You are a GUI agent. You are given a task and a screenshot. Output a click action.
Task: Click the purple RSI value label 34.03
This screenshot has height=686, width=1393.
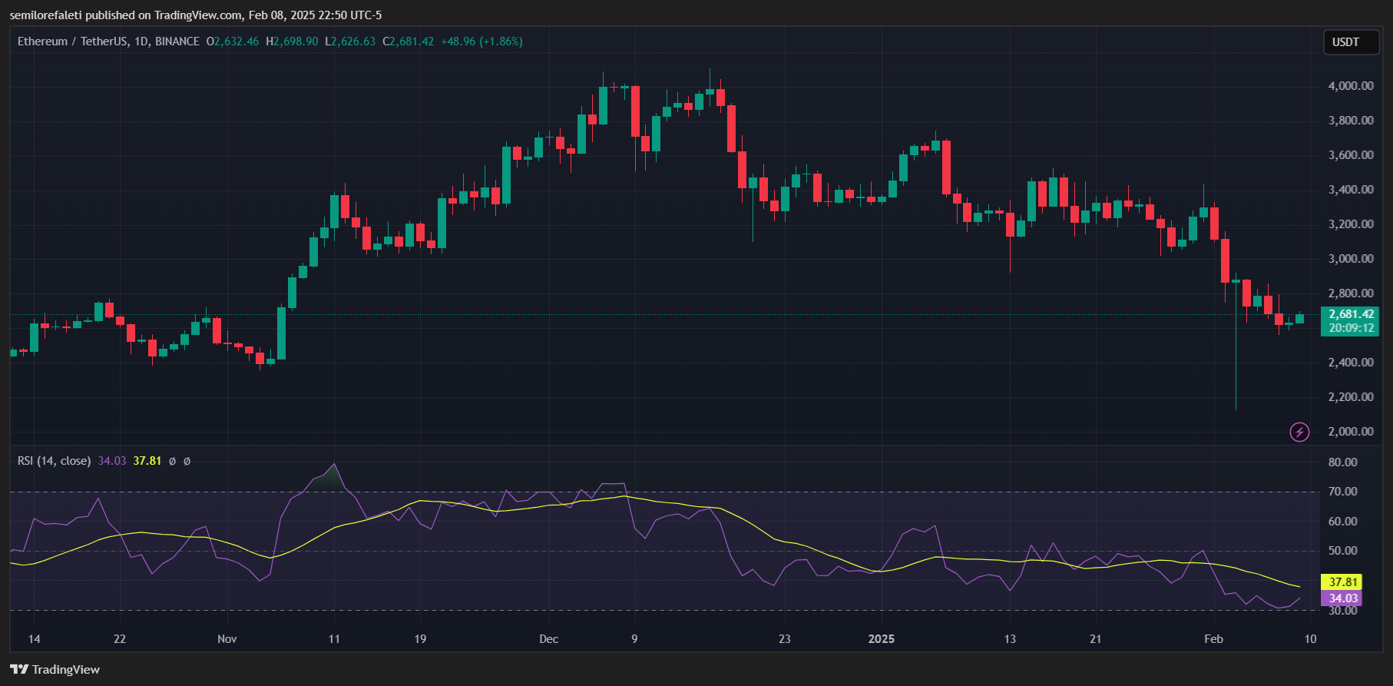[x=1342, y=598]
